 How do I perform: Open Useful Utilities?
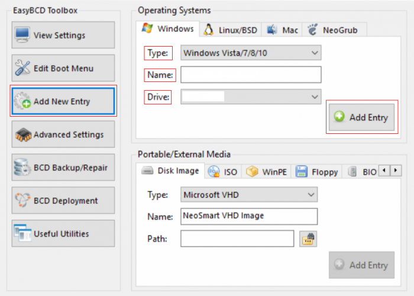(x=63, y=233)
